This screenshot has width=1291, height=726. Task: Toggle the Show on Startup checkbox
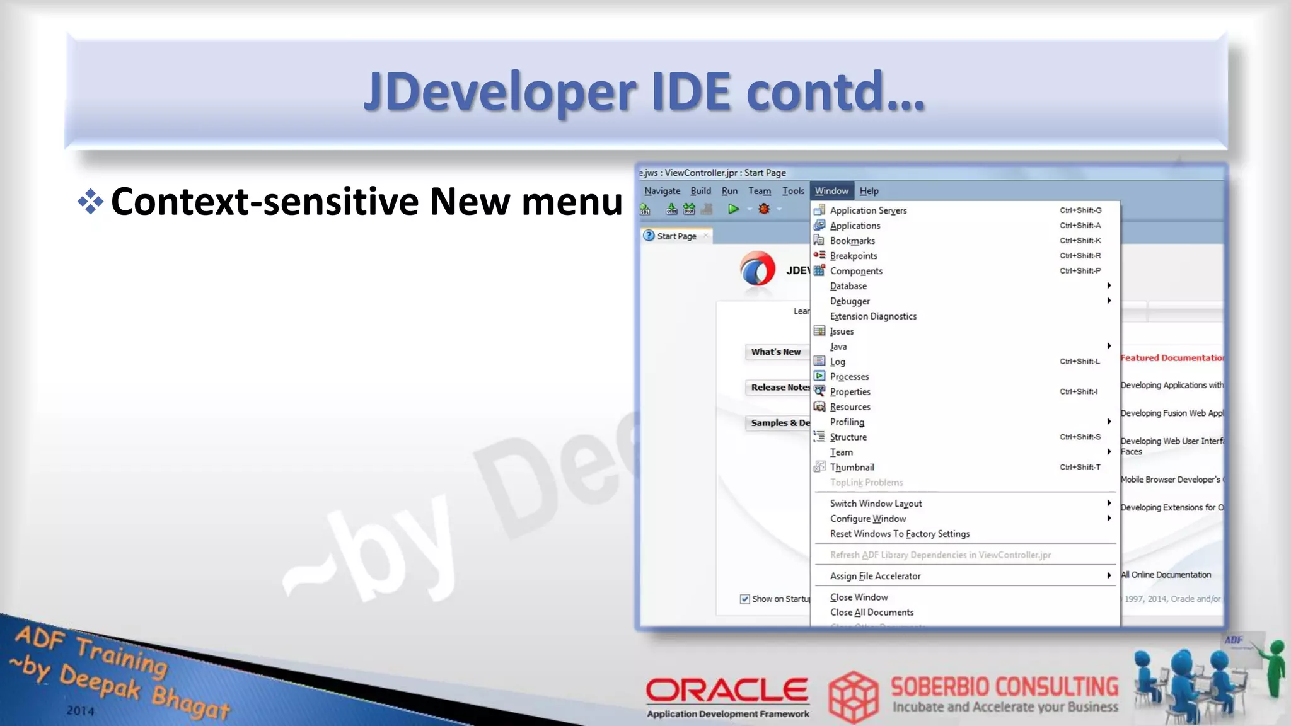click(744, 599)
